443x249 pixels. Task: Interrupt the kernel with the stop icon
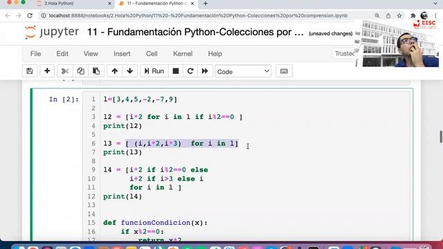175,71
